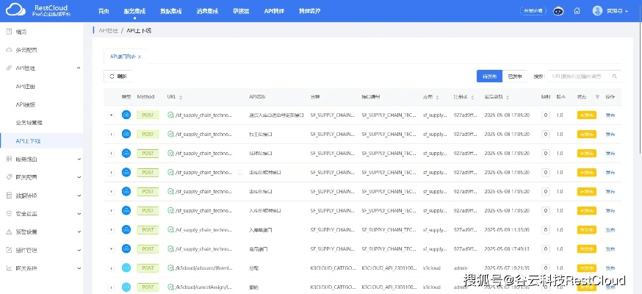Click the filter funnel icon in status column
This screenshot has height=294, width=642.
[596, 97]
